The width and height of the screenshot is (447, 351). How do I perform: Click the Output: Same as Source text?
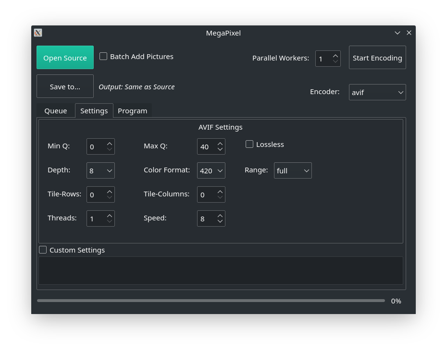coord(137,87)
